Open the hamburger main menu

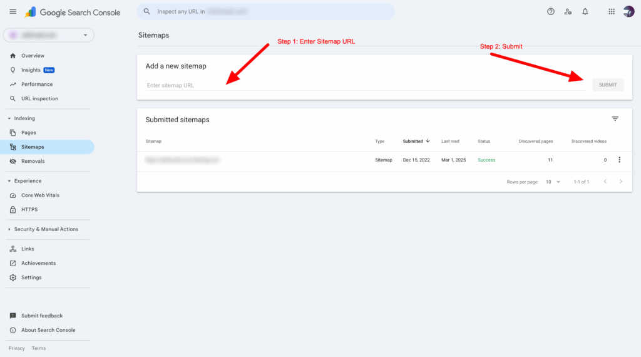click(x=13, y=12)
